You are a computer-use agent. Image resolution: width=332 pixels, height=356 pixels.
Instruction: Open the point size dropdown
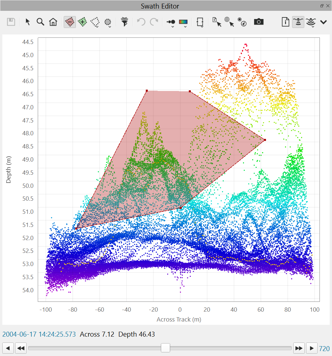pyautogui.click(x=170, y=22)
